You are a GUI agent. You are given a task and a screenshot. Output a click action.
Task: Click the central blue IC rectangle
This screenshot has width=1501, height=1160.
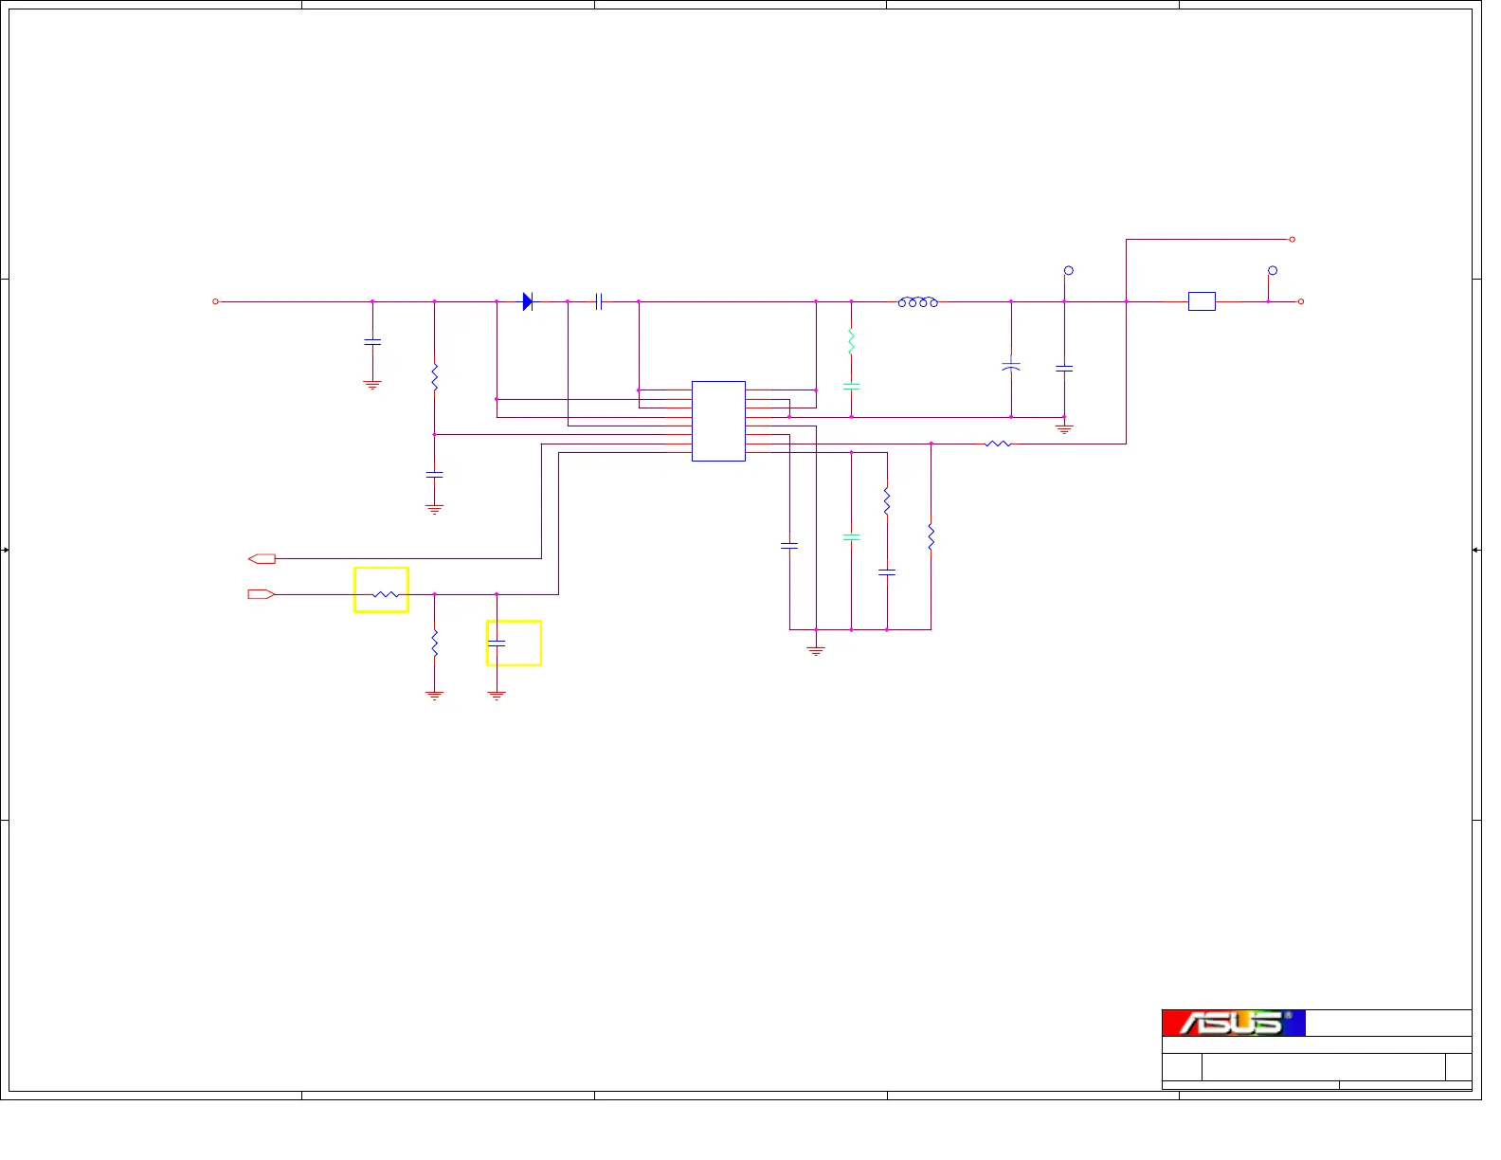(x=718, y=421)
